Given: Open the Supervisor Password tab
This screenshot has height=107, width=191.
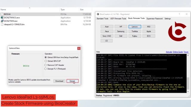Looking at the screenshot, I should point(155,18).
